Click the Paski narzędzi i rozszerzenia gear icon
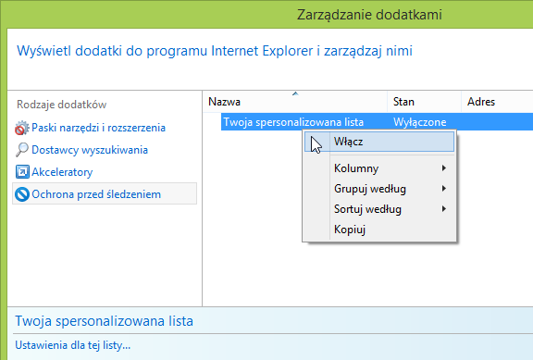The height and width of the screenshot is (360, 533). pyautogui.click(x=22, y=128)
